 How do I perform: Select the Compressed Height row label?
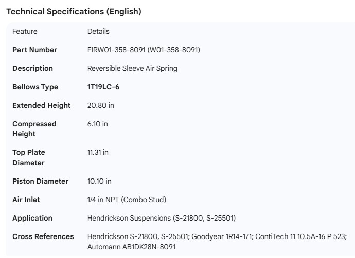pyautogui.click(x=34, y=129)
